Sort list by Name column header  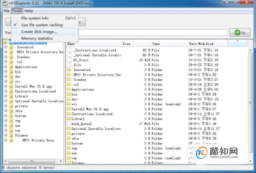94,44
